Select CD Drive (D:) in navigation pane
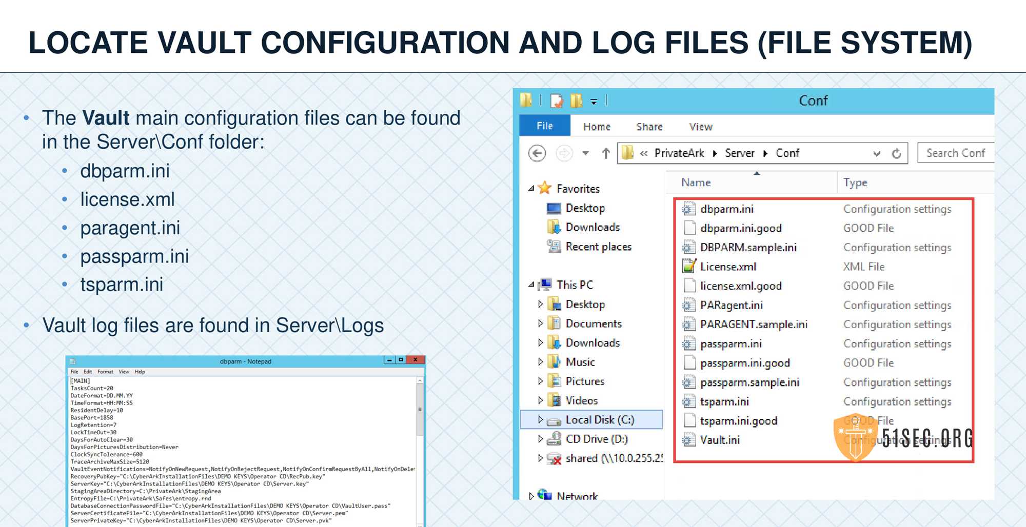The image size is (1026, 527). (x=597, y=439)
